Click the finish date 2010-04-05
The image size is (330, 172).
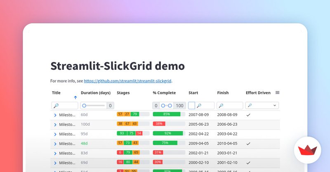pyautogui.click(x=227, y=144)
